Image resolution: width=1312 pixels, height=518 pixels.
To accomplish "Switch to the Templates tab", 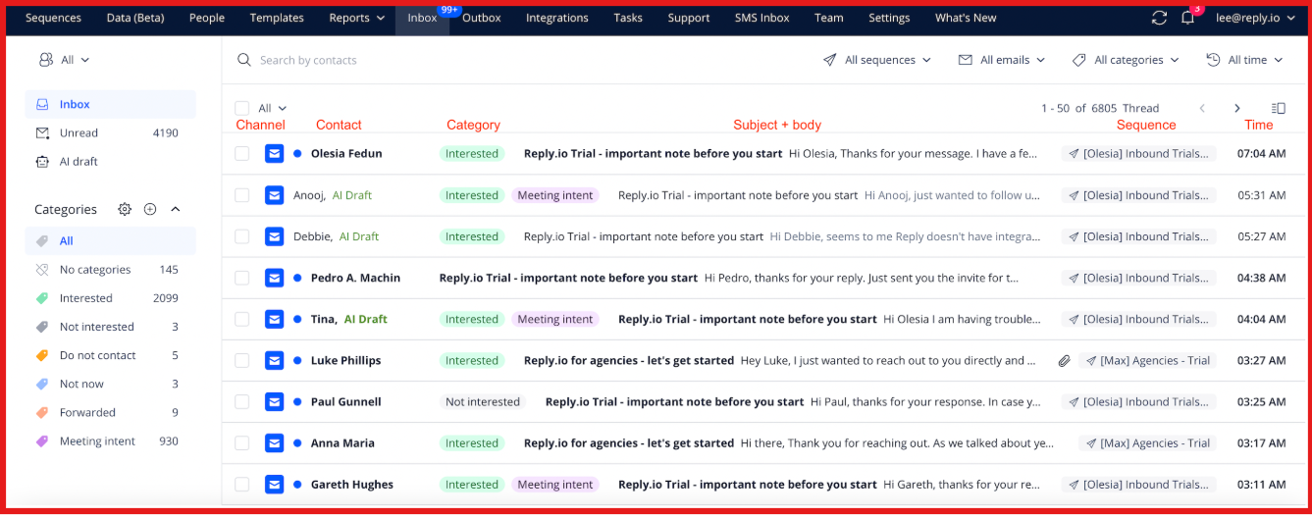I will 277,18.
